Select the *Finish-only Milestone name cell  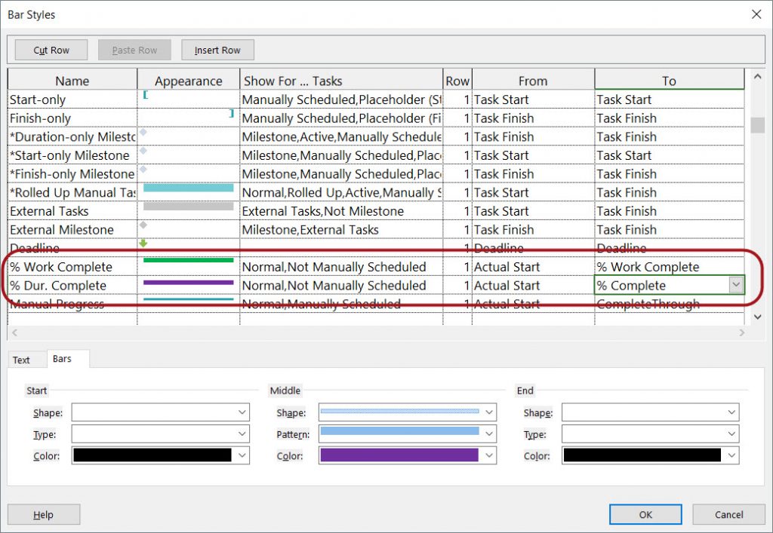(x=72, y=174)
